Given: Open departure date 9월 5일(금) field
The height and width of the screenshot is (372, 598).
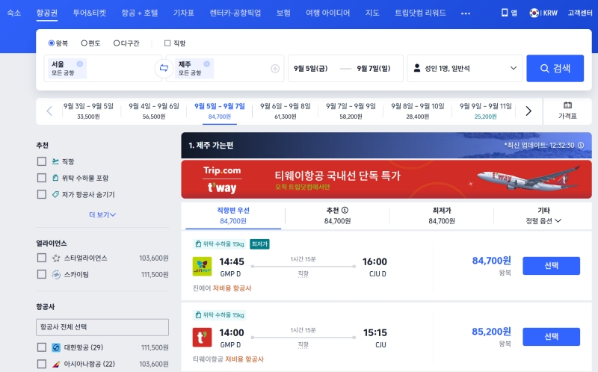Looking at the screenshot, I should pyautogui.click(x=311, y=69).
